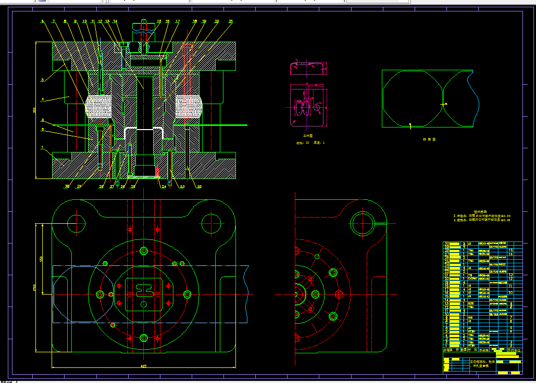Select the vertical 160 dimension text
The image size is (536, 383).
tap(41, 259)
